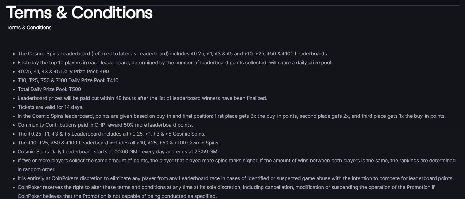Click the horizontal bar above the heading

click(232, 5)
